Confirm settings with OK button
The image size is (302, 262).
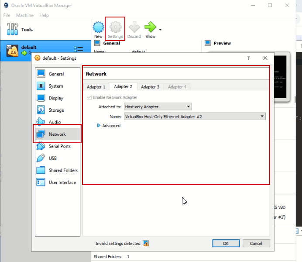[226, 243]
